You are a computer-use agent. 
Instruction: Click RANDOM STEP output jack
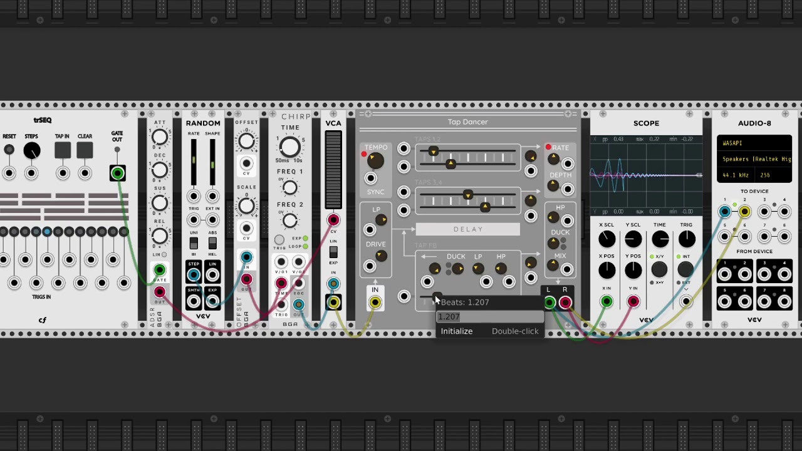coord(194,274)
